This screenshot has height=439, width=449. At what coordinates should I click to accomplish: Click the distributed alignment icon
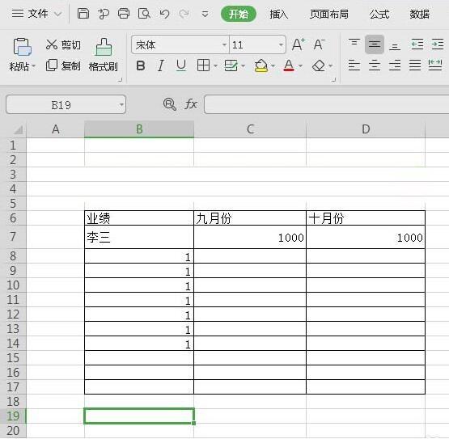pyautogui.click(x=435, y=65)
